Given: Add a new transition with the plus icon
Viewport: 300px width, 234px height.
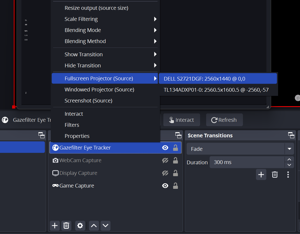Looking at the screenshot, I should 261,175.
